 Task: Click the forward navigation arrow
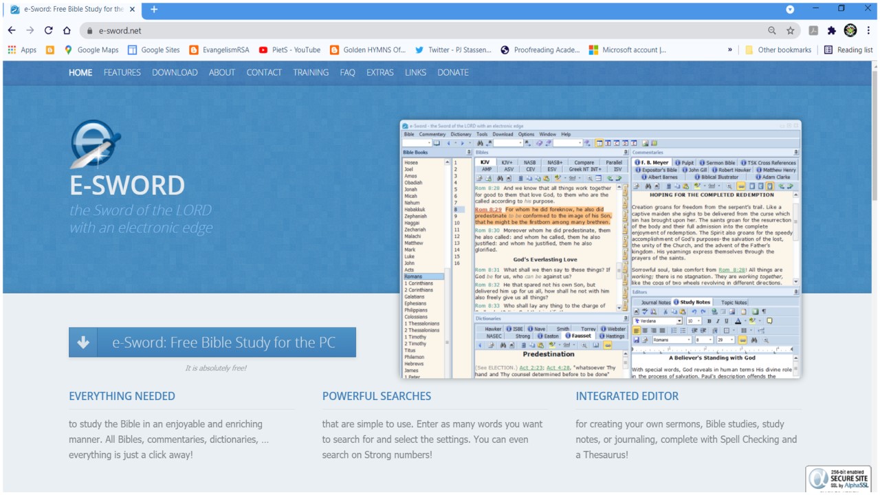(30, 30)
